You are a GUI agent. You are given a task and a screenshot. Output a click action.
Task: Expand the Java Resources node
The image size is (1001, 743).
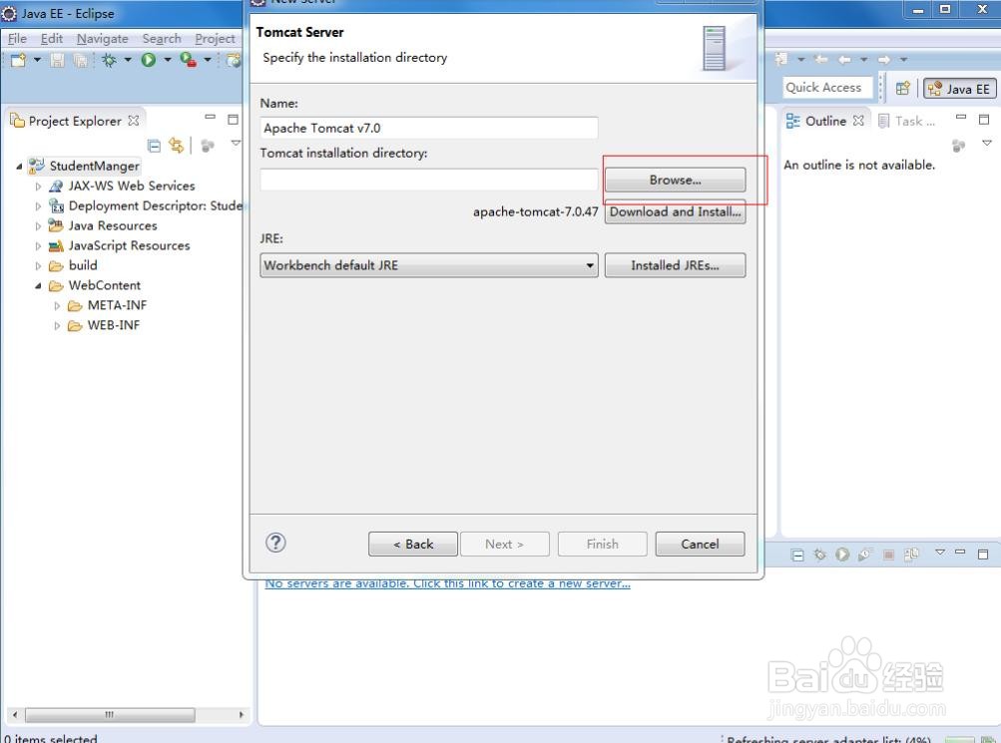pos(38,226)
